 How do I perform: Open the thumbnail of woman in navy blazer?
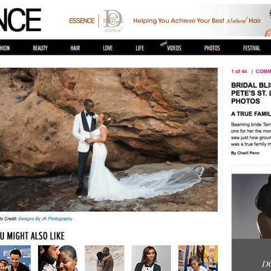tap(151, 258)
